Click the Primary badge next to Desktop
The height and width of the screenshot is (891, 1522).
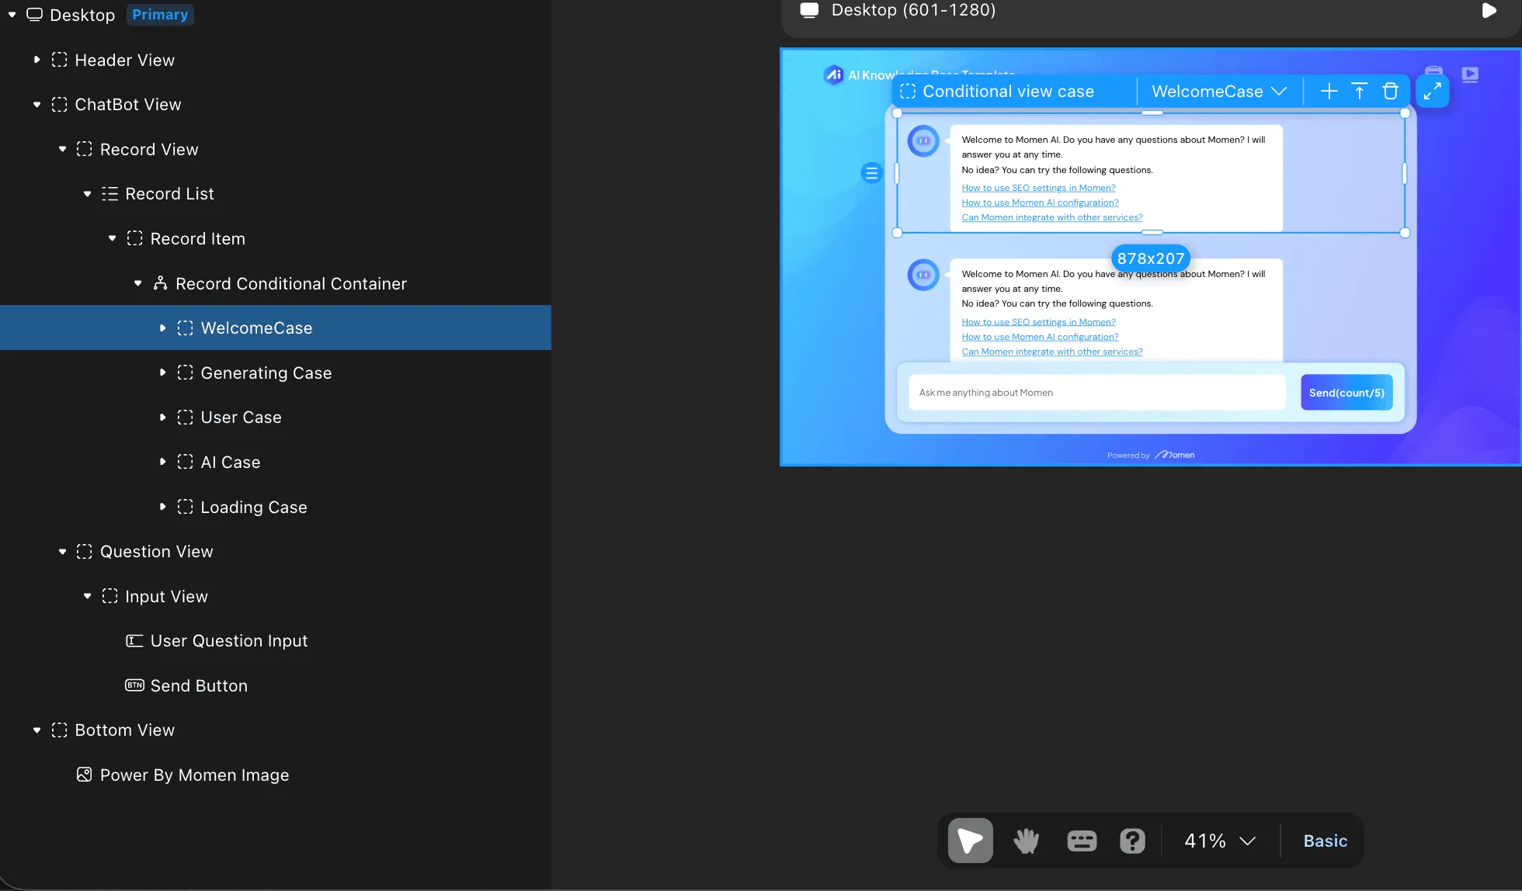pos(160,15)
